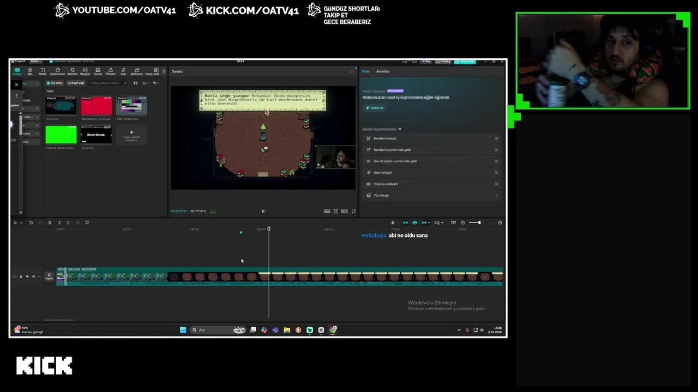The width and height of the screenshot is (698, 392).
Task: Click the Paylaş share button
Action: point(444,62)
